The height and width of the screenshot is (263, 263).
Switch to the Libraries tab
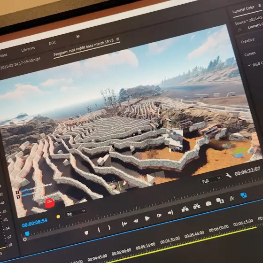coord(28,49)
